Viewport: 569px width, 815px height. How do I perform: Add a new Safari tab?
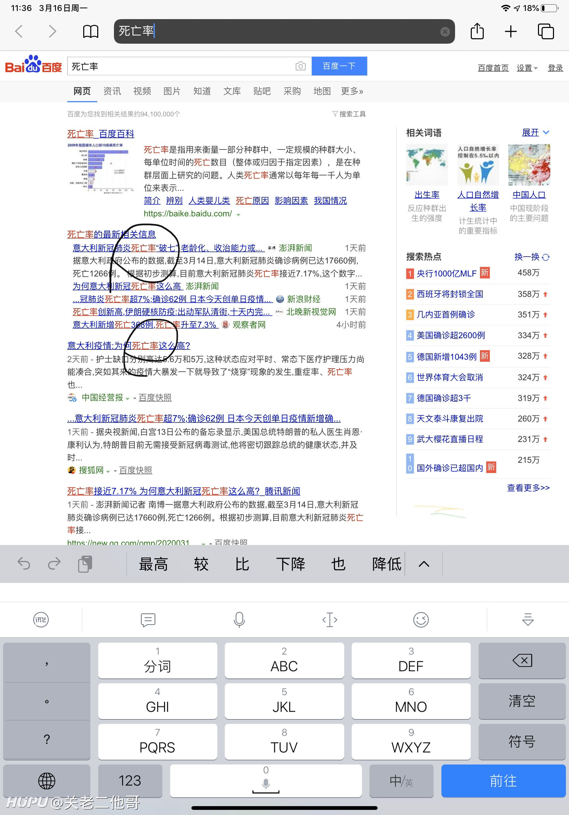510,32
